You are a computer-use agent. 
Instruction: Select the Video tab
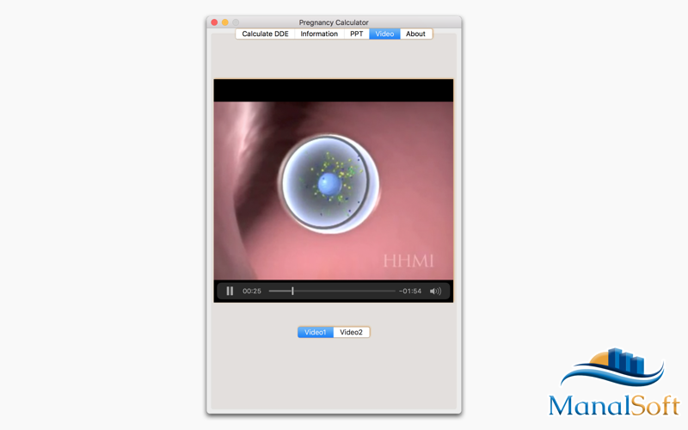pyautogui.click(x=384, y=34)
